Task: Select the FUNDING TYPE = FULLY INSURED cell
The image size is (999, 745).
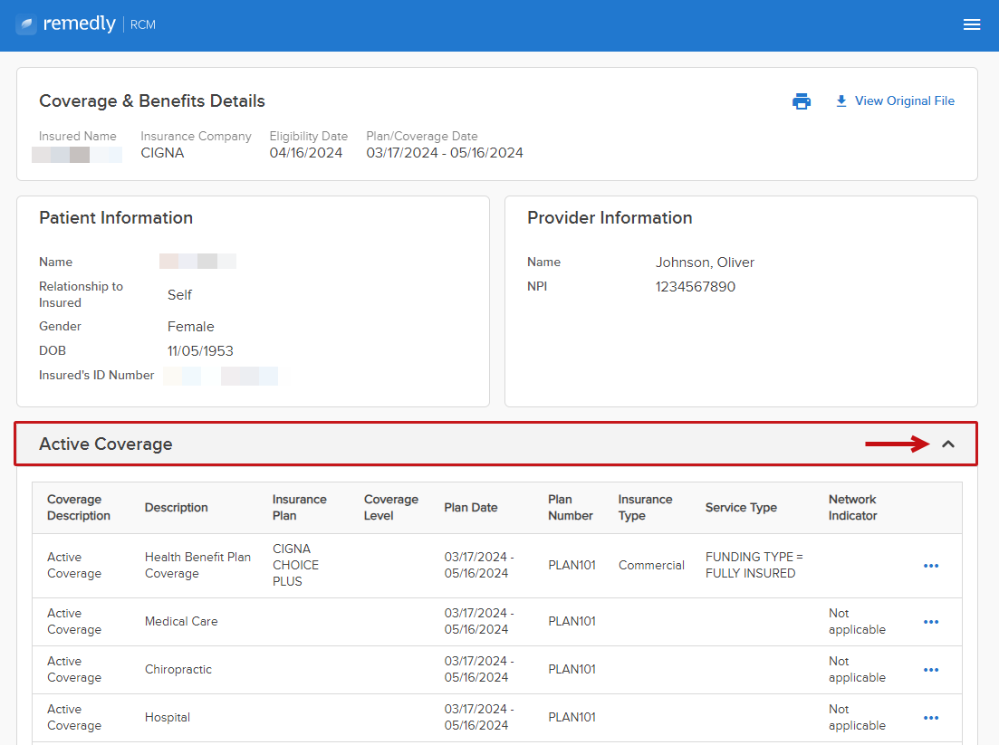Action: click(754, 566)
